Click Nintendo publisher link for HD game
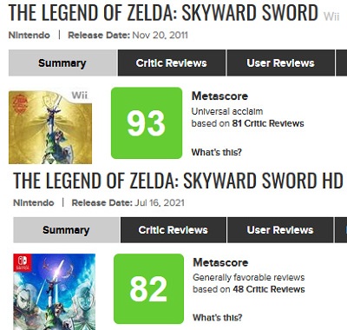Image resolution: width=347 pixels, height=330 pixels. [x=34, y=202]
